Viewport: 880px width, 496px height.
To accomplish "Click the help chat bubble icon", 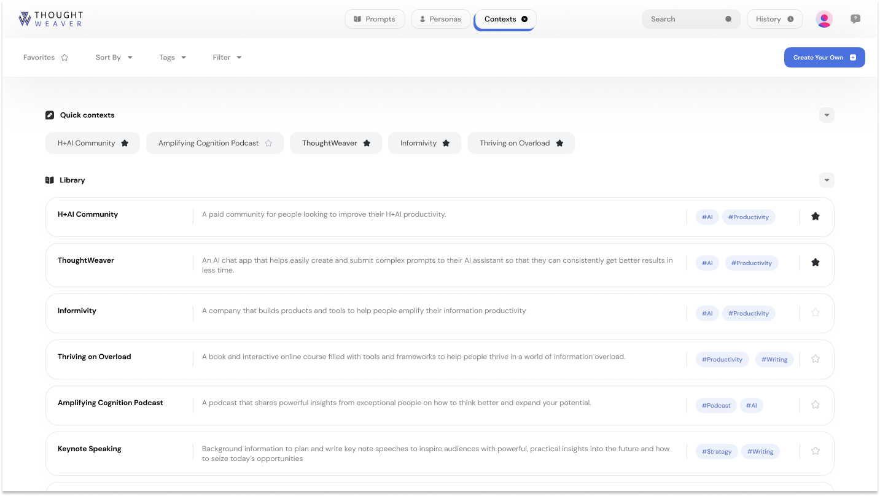I will pyautogui.click(x=855, y=19).
